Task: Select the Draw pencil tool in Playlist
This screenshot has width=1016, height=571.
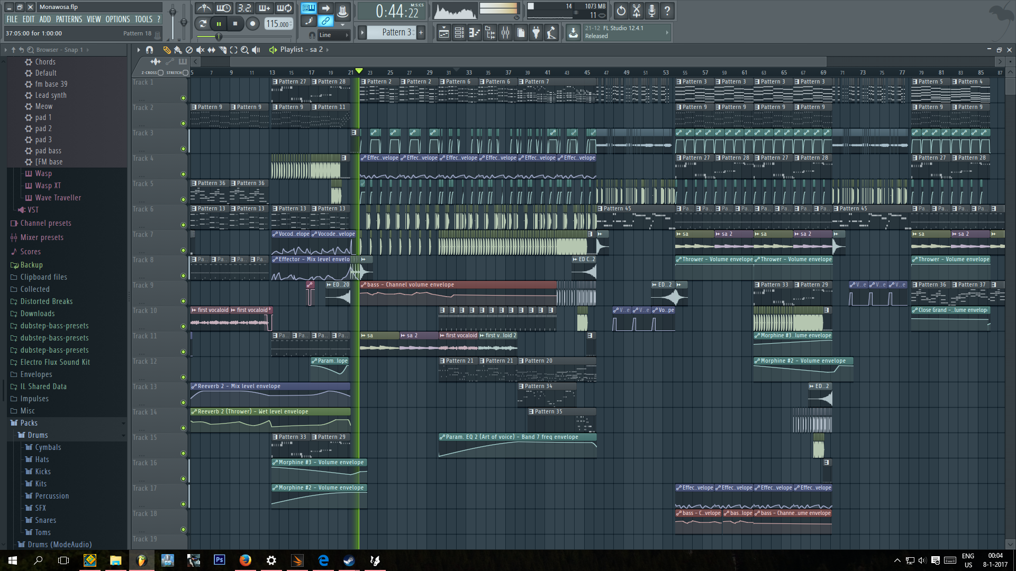Action: (x=167, y=50)
